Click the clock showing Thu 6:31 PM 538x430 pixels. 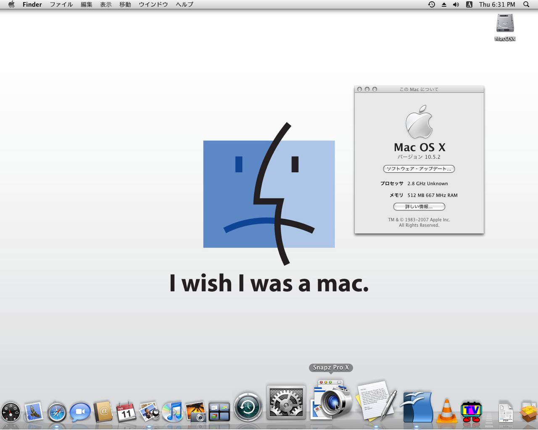(x=497, y=4)
